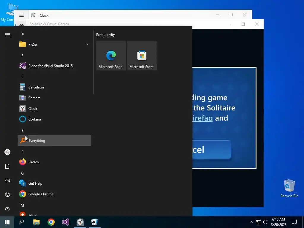Minimize the Clock window
Image resolution: width=304 pixels, height=228 pixels.
(218, 15)
